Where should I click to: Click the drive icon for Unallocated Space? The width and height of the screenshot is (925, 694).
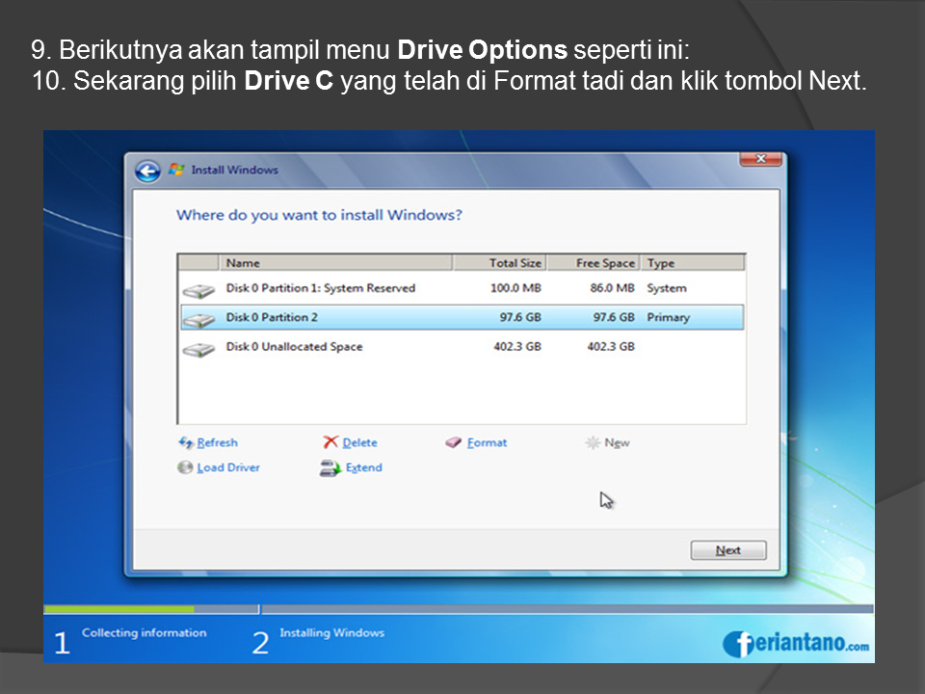click(198, 349)
